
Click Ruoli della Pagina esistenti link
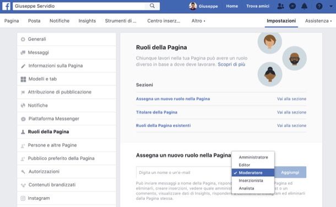point(163,126)
